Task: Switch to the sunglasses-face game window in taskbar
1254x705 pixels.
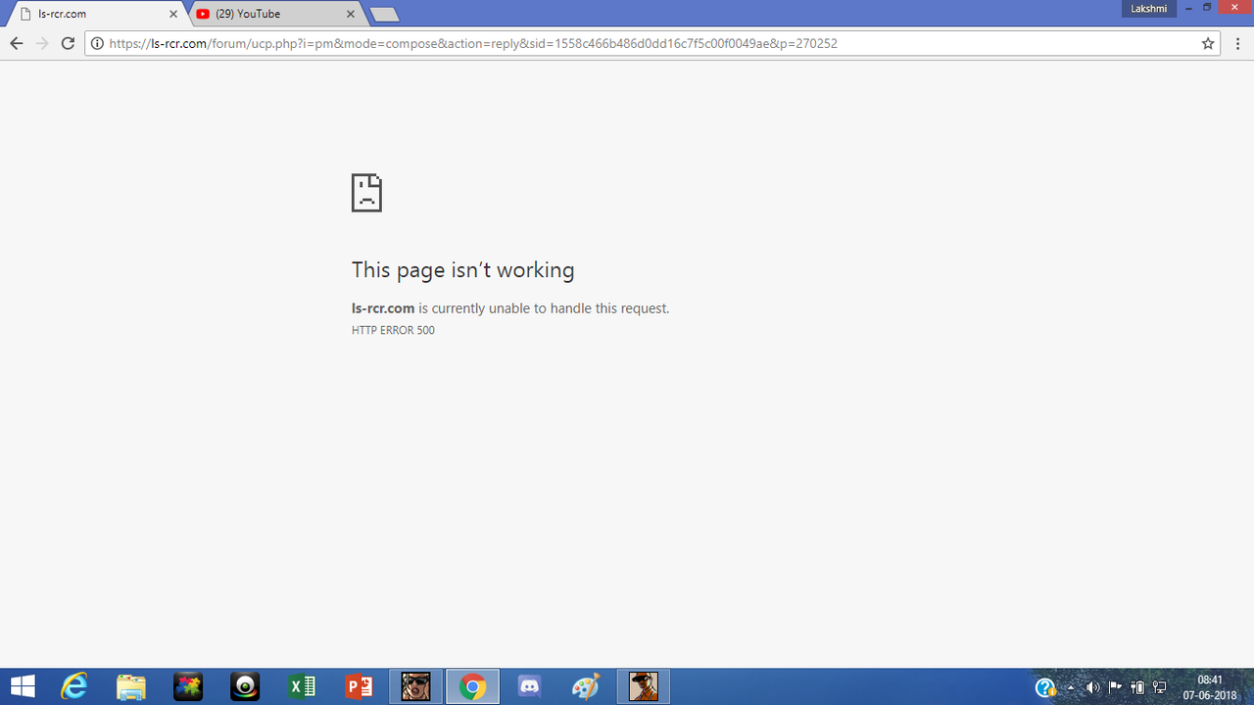Action: tap(415, 687)
